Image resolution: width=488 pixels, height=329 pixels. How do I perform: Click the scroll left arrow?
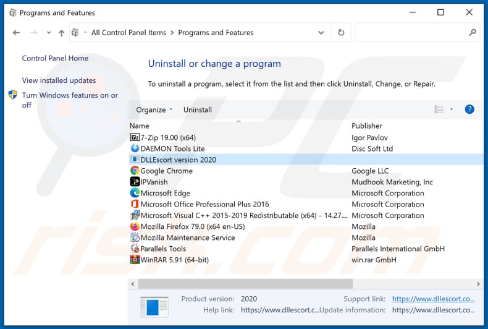coord(133,284)
